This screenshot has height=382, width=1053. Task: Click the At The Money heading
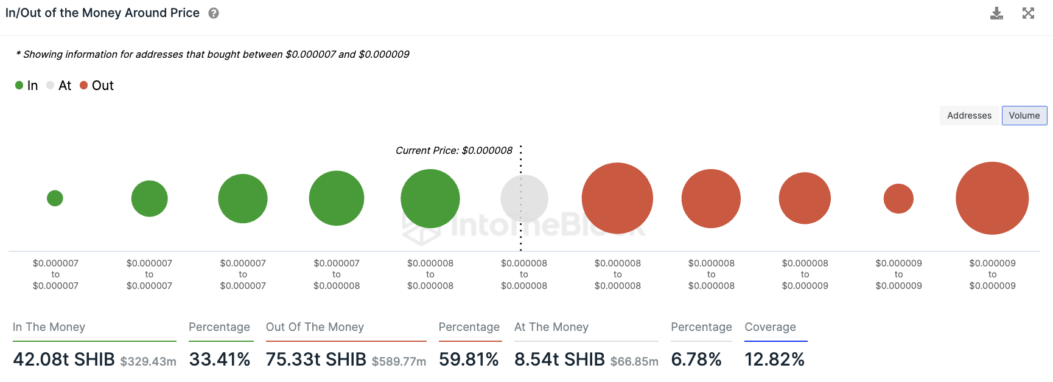pos(551,327)
